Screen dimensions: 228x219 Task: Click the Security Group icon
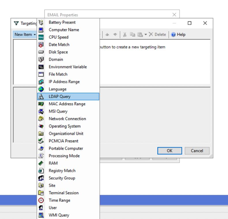tap(41, 178)
